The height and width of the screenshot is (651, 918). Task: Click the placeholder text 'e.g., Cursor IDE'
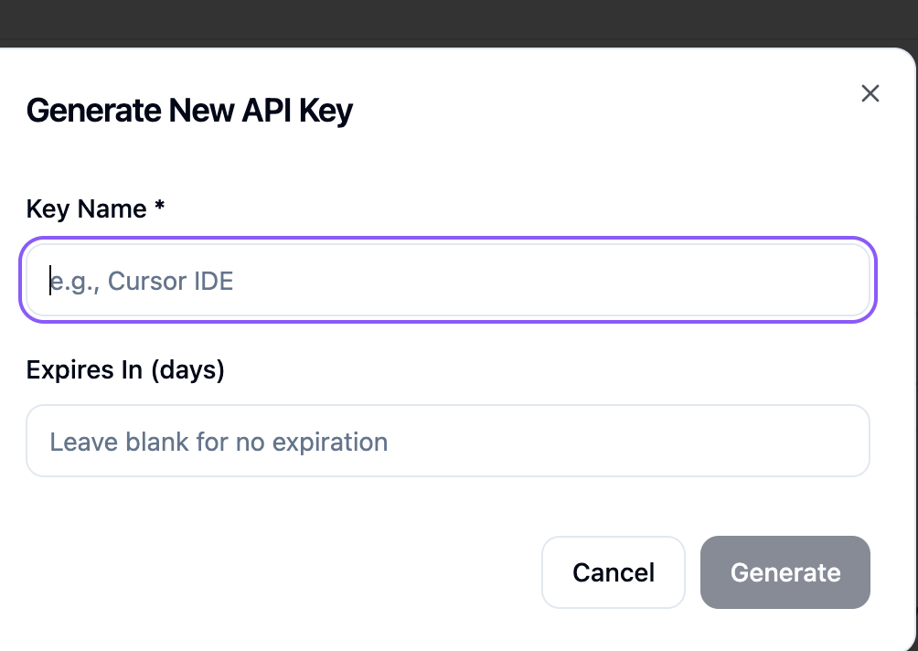(142, 281)
